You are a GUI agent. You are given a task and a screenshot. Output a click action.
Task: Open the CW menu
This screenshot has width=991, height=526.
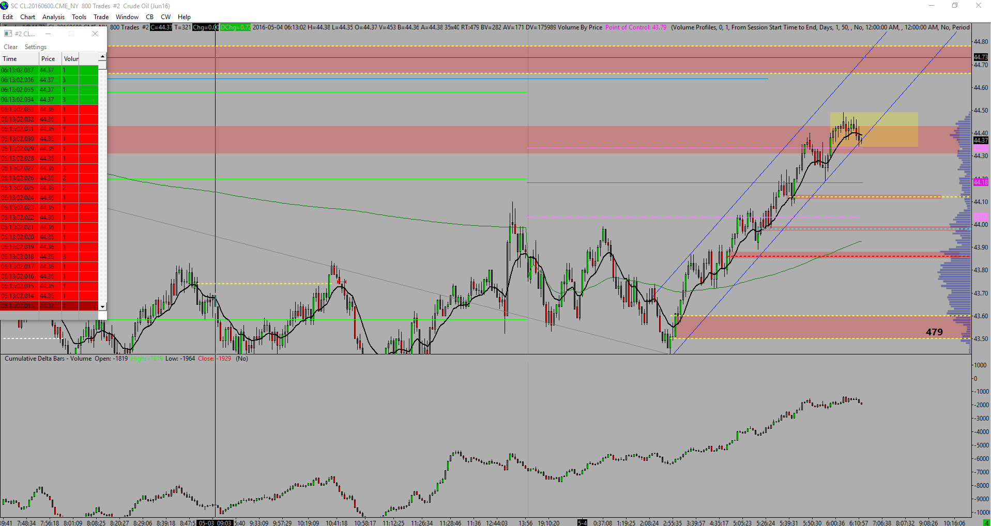(x=166, y=17)
